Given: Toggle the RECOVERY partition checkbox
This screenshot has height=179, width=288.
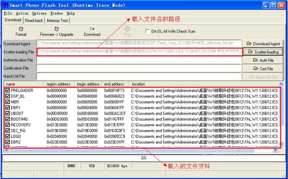Looking at the screenshot, I should (8, 125).
